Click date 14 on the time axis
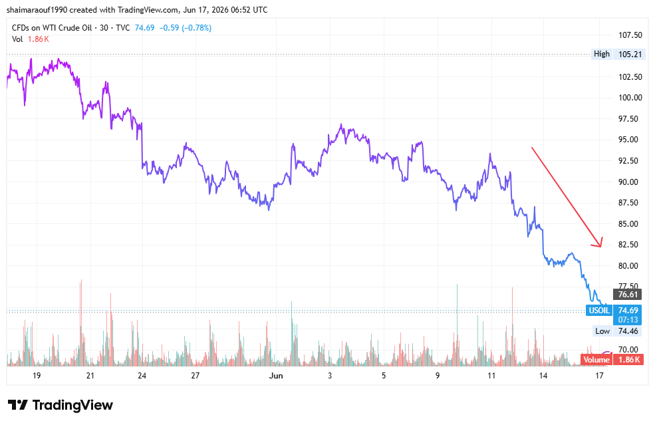Viewport: 655px width, 425px height. tap(543, 376)
